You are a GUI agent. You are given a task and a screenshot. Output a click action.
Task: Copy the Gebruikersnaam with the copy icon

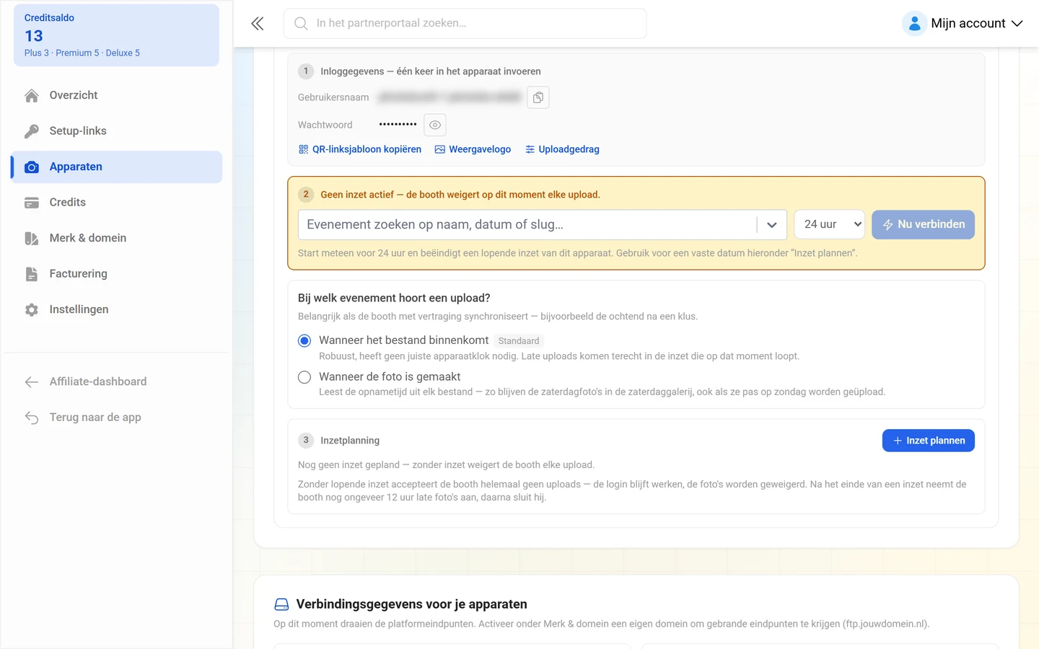[538, 97]
